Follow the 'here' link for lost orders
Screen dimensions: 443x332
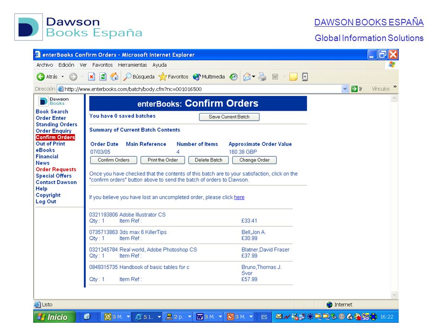click(x=239, y=197)
